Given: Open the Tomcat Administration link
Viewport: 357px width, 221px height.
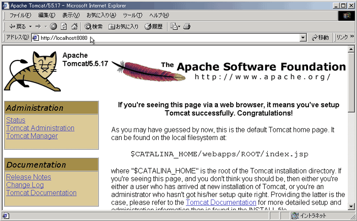Looking at the screenshot, I should (40, 128).
